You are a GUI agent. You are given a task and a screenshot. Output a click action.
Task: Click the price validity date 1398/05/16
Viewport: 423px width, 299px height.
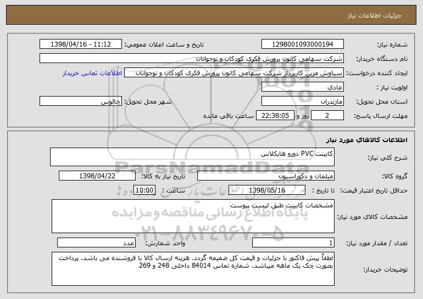coord(267,190)
